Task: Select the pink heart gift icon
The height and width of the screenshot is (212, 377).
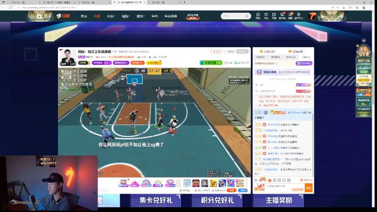Action: [x=135, y=183]
